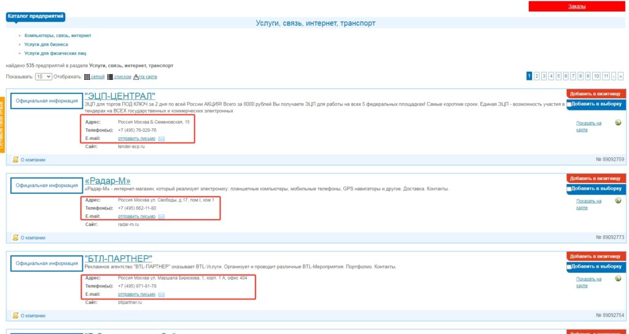This screenshot has width=629, height=334.
Task: Check 'Добавить в выборку' box for ЭЦП-ЦЕНТРАЛ
Action: tap(570, 105)
